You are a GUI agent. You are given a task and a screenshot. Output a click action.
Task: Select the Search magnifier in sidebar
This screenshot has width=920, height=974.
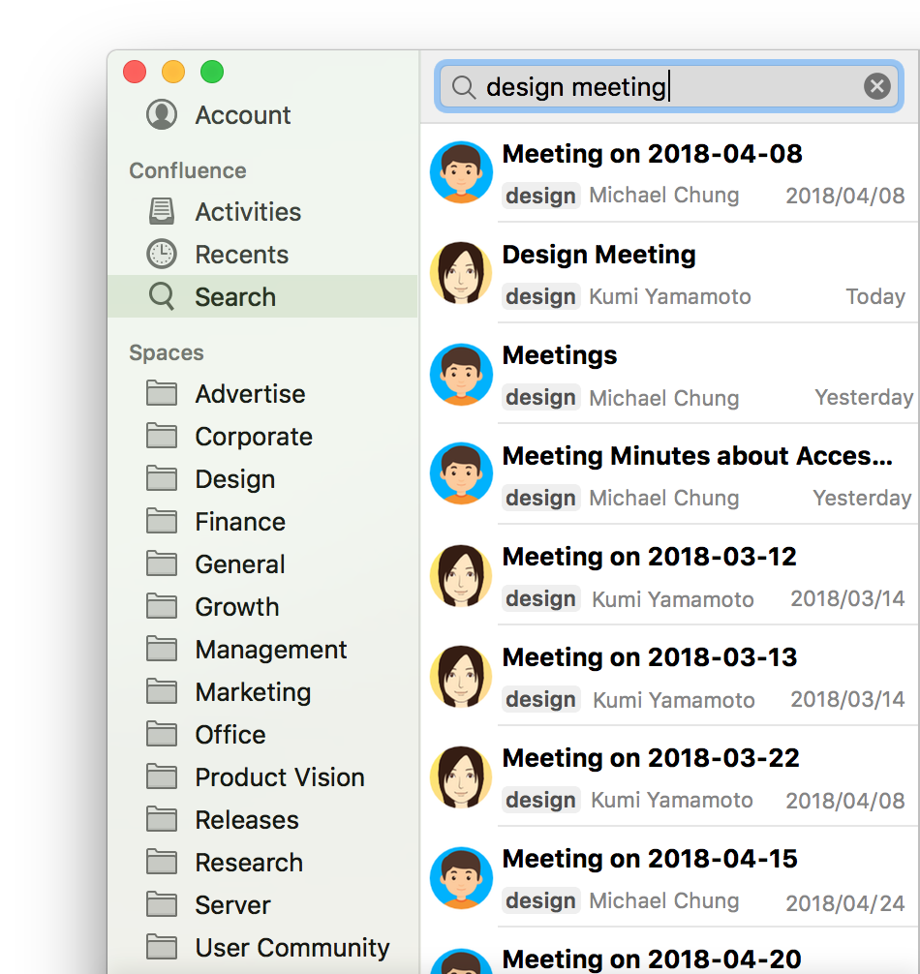[162, 296]
